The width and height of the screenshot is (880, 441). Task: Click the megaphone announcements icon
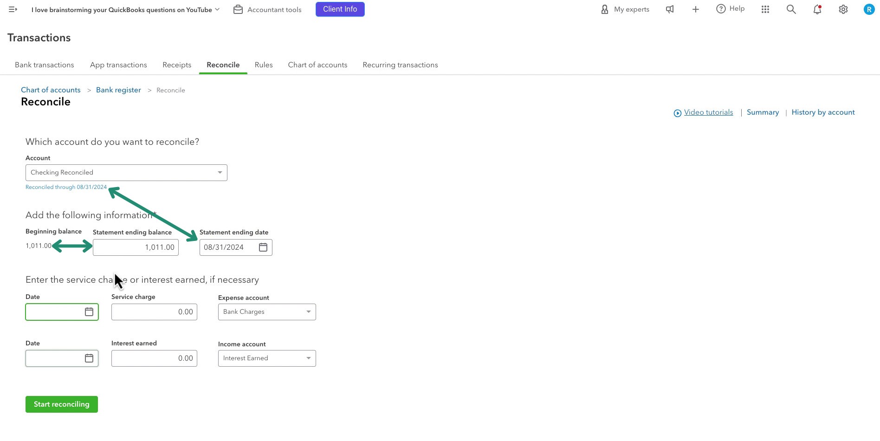(x=670, y=9)
